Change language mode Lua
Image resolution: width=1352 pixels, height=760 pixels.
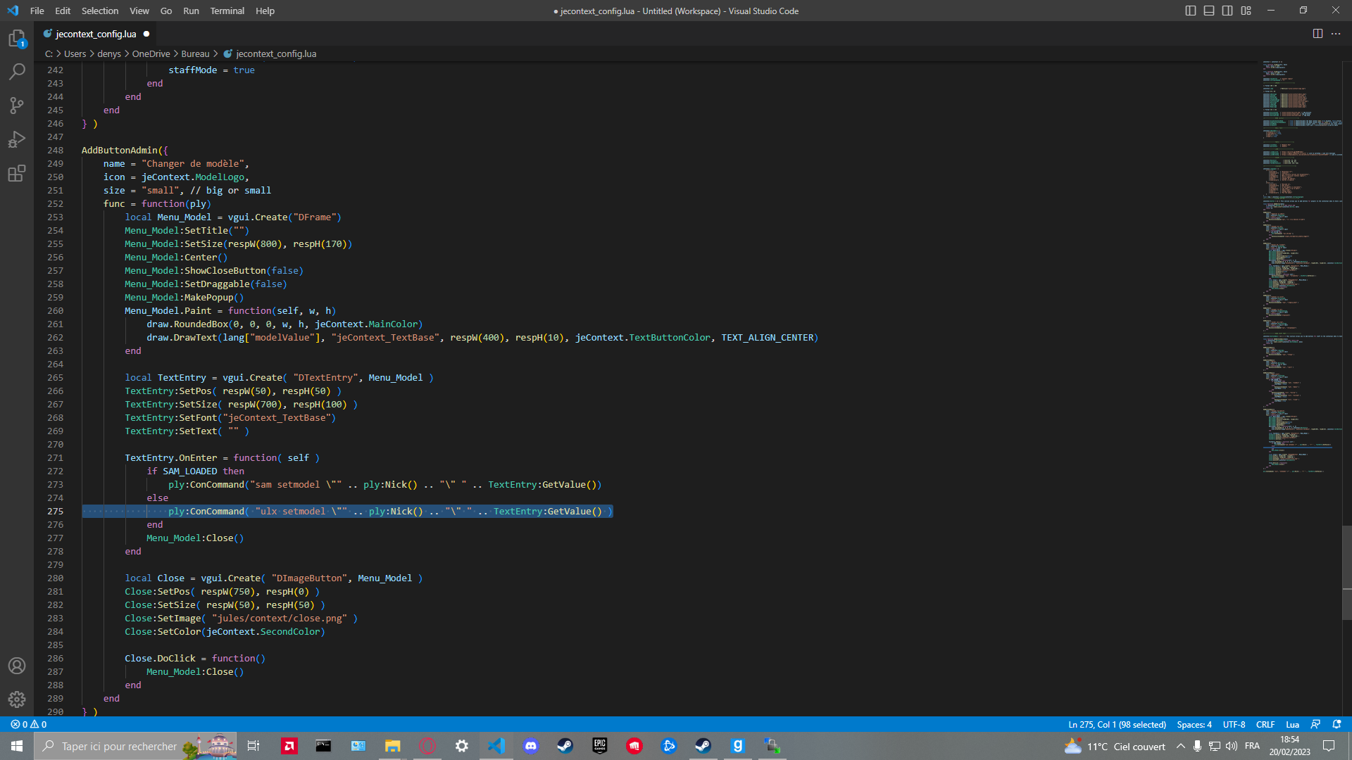tap(1292, 724)
